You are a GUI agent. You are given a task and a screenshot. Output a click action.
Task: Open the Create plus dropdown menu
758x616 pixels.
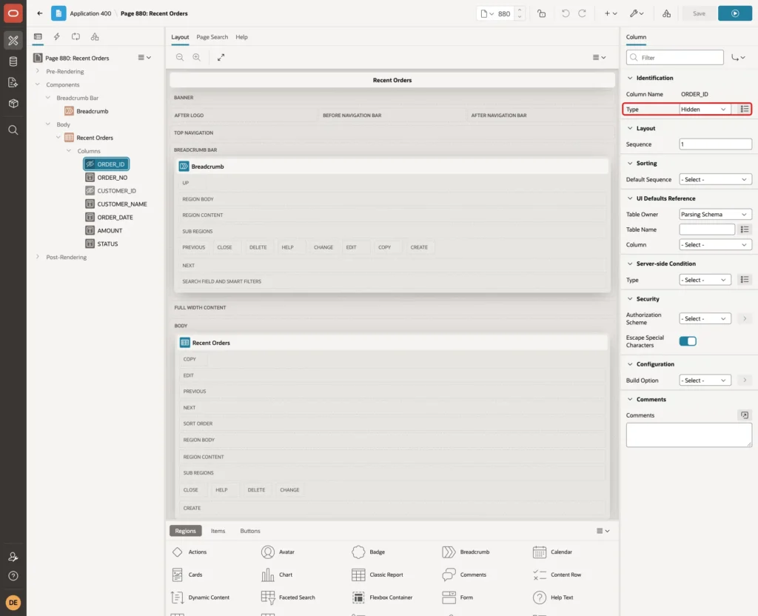(x=611, y=13)
